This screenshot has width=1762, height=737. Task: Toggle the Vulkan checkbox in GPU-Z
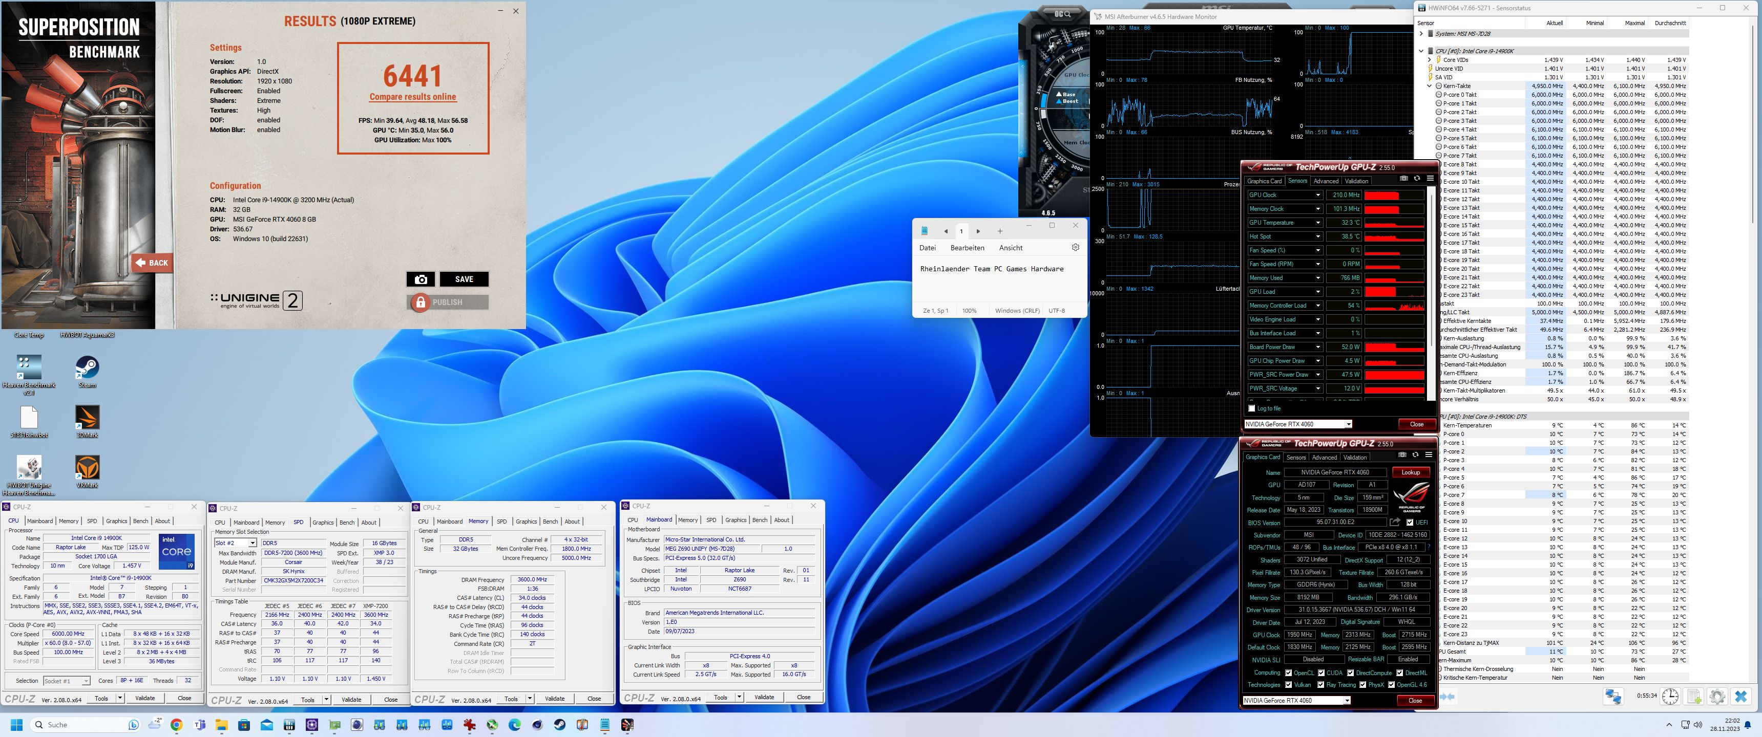[1288, 684]
